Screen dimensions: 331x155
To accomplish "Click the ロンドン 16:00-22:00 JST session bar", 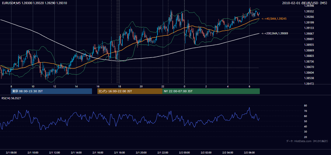I will (x=130, y=91).
